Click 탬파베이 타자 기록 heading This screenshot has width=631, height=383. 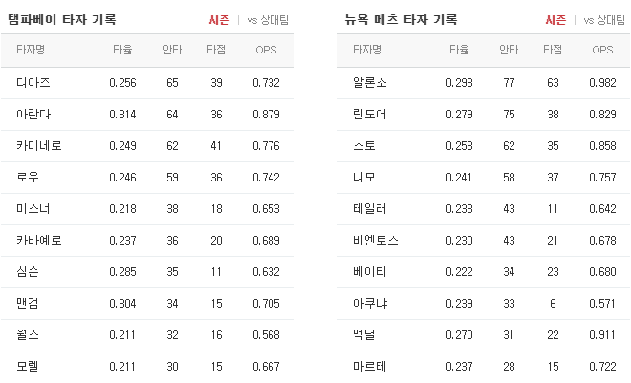coord(62,20)
